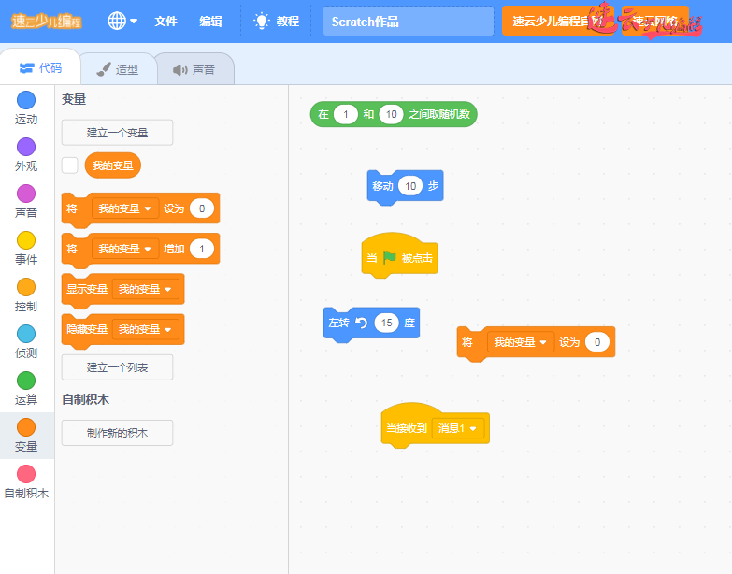Screen dimensions: 732x574
Task: Open variable dropdown in 显示变量 block
Action: (x=145, y=290)
